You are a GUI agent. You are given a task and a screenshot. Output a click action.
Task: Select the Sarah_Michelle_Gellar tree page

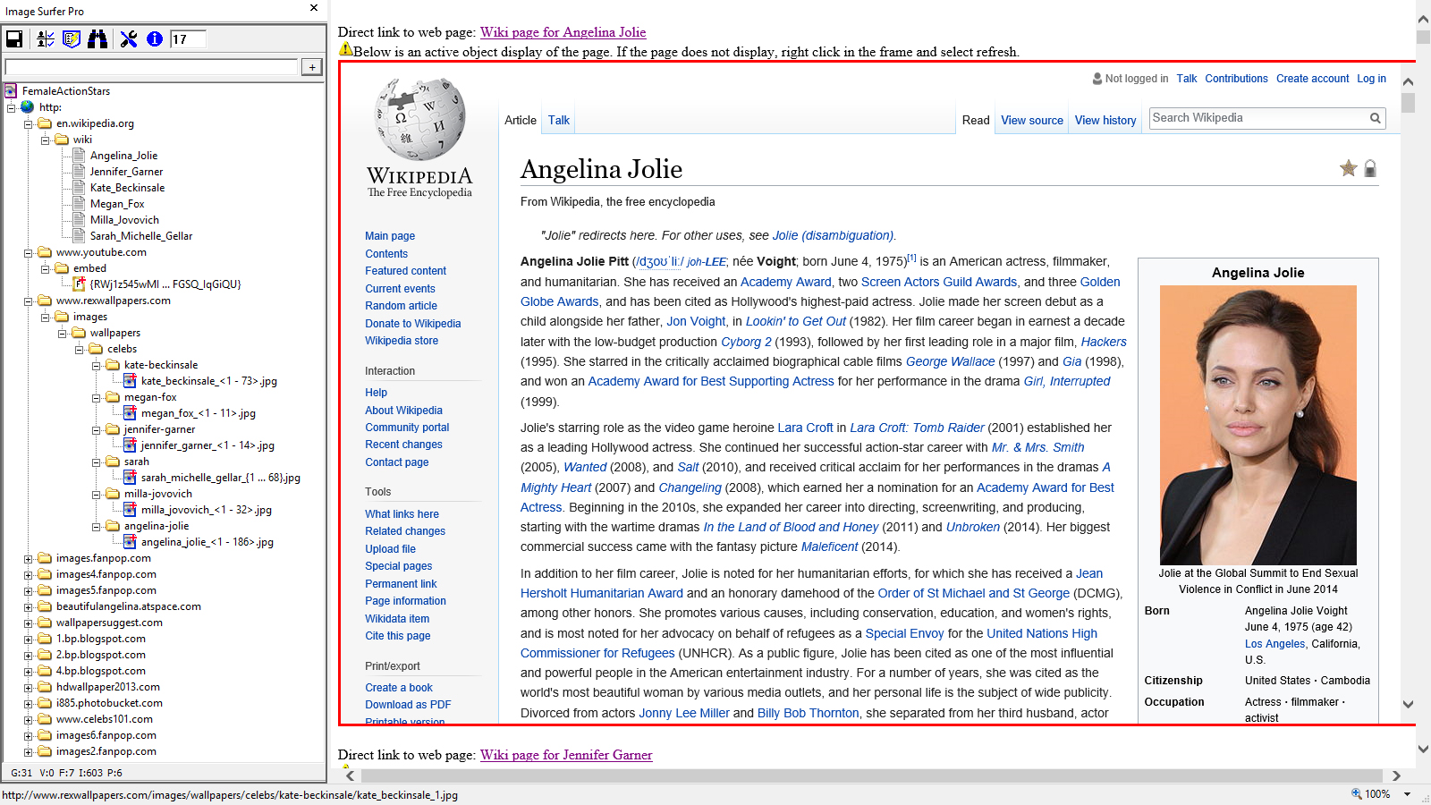pos(140,236)
